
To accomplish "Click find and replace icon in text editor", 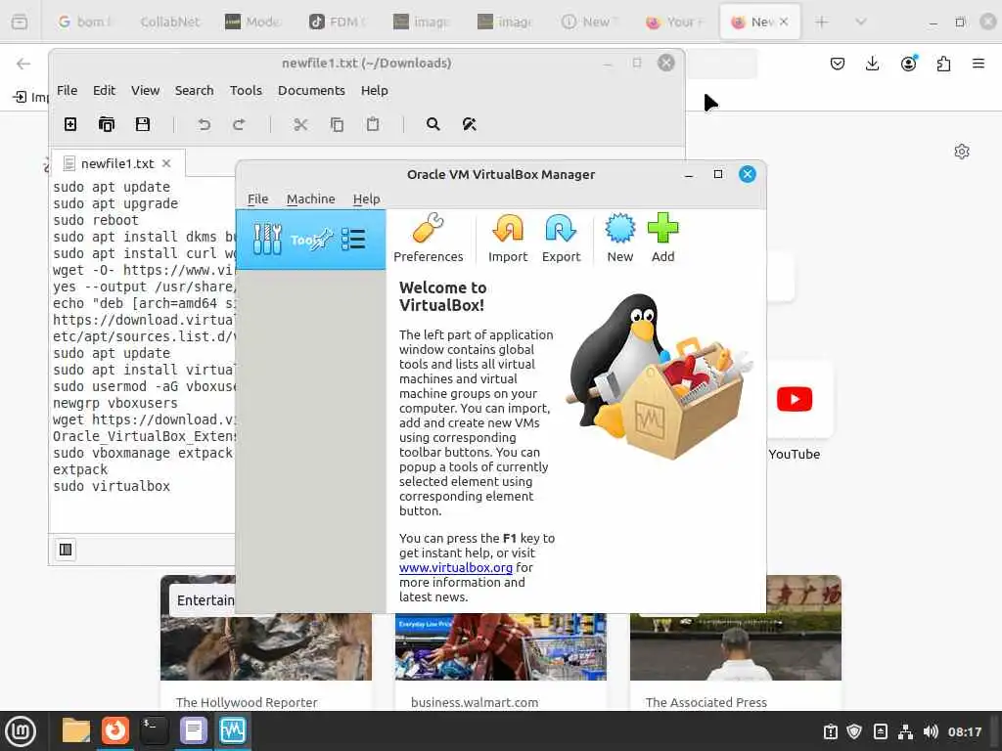I will [x=469, y=124].
